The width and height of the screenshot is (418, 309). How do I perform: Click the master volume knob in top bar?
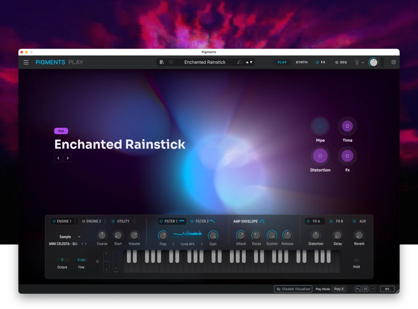(x=373, y=62)
